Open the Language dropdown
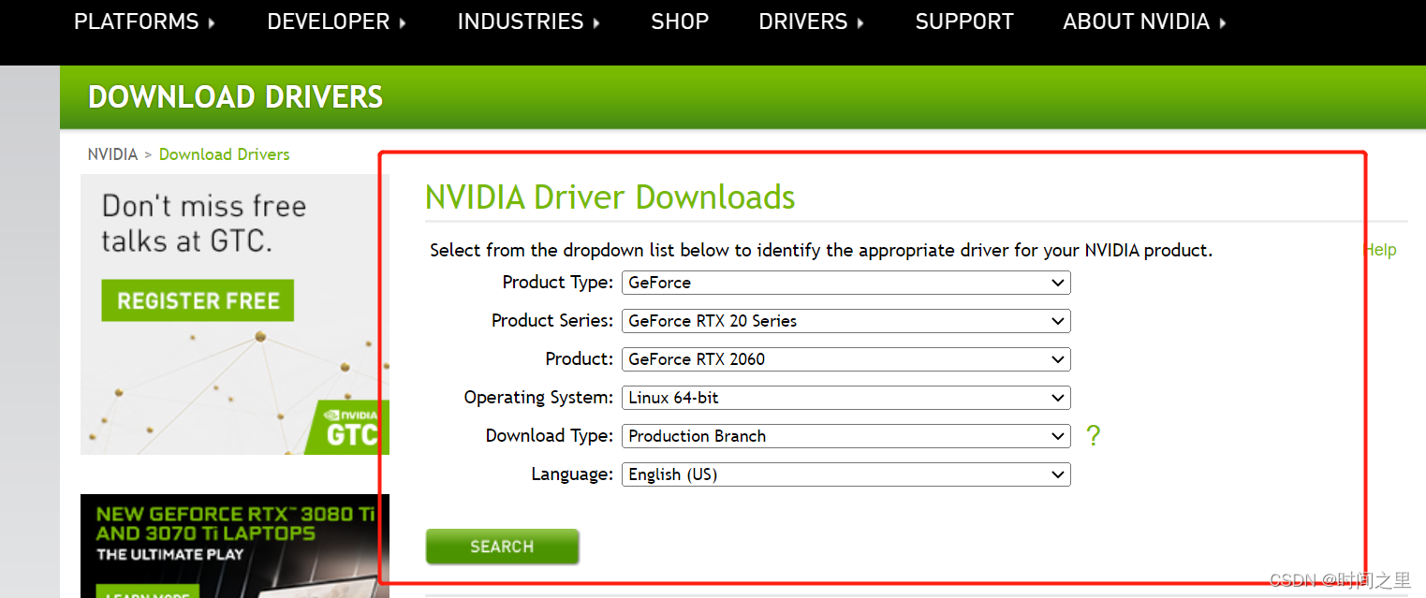 click(x=845, y=474)
